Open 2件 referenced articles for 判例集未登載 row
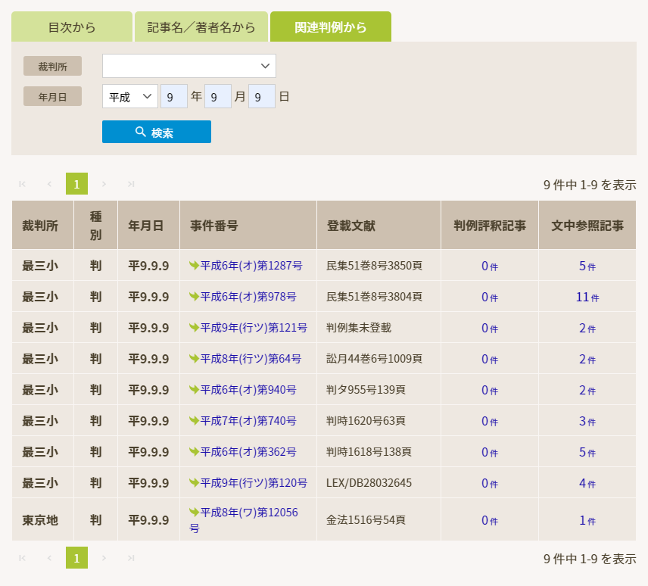 tap(587, 328)
